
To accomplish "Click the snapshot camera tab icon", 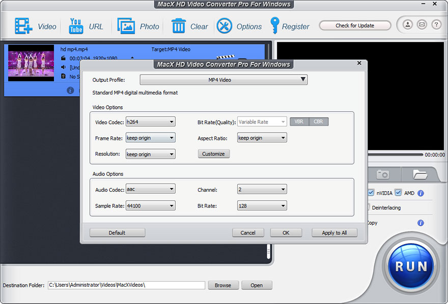I will tap(383, 174).
